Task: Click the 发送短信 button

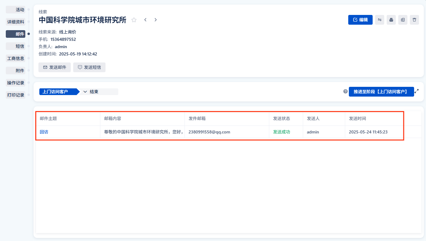Action: click(x=89, y=67)
